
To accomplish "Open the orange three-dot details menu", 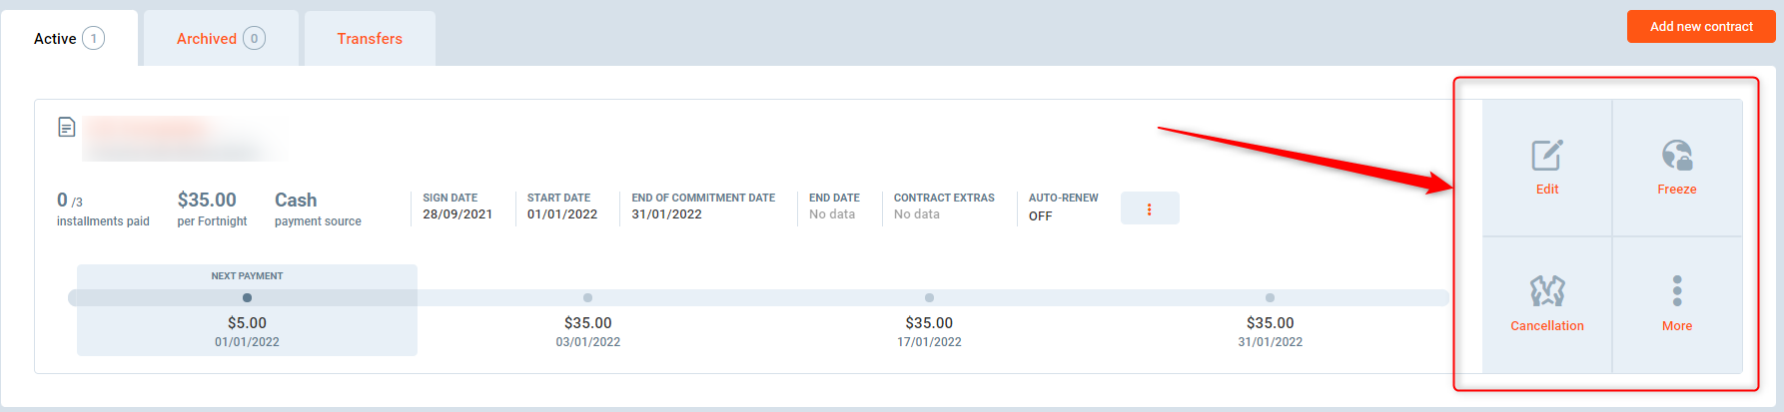I will tap(1149, 208).
